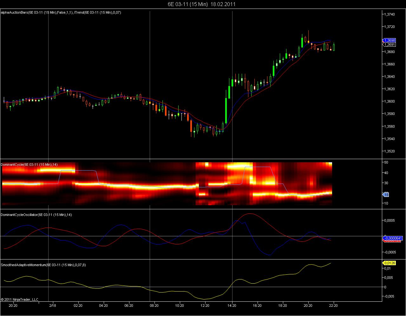
Task: Click the 2/18 date marker on time axis
Action: 53,306
